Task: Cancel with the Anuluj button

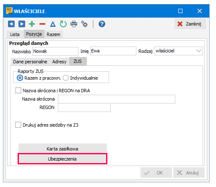Action: pyautogui.click(x=189, y=173)
